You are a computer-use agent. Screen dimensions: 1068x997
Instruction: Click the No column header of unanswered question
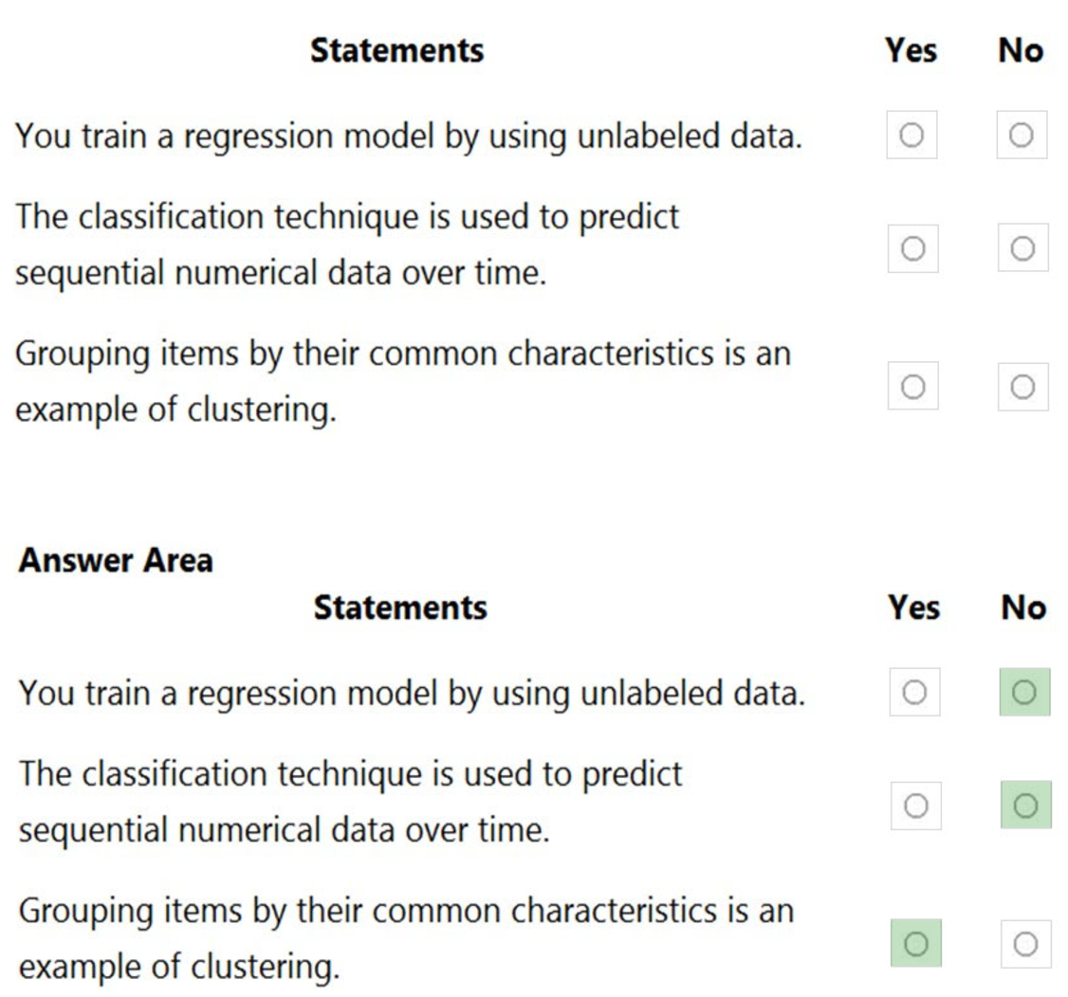[1021, 50]
